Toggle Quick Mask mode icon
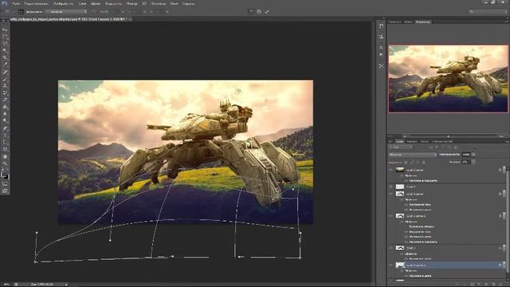 [5, 184]
